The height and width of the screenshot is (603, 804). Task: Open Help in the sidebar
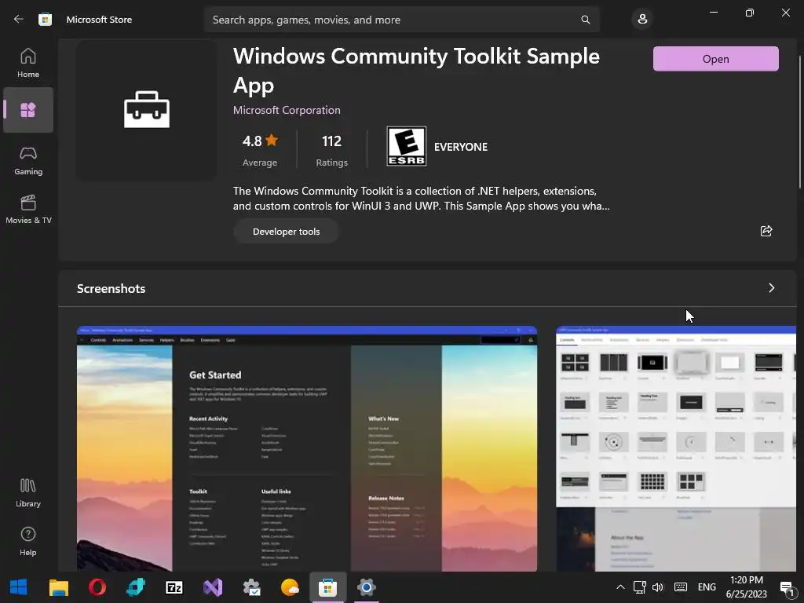(28, 542)
